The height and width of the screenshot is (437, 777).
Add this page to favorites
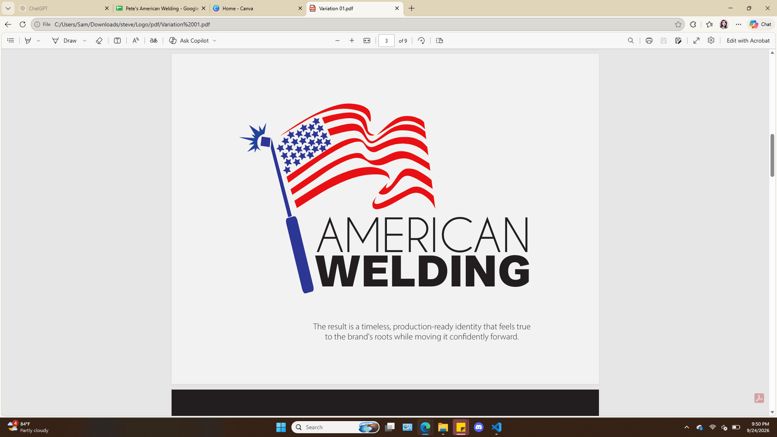tap(678, 25)
